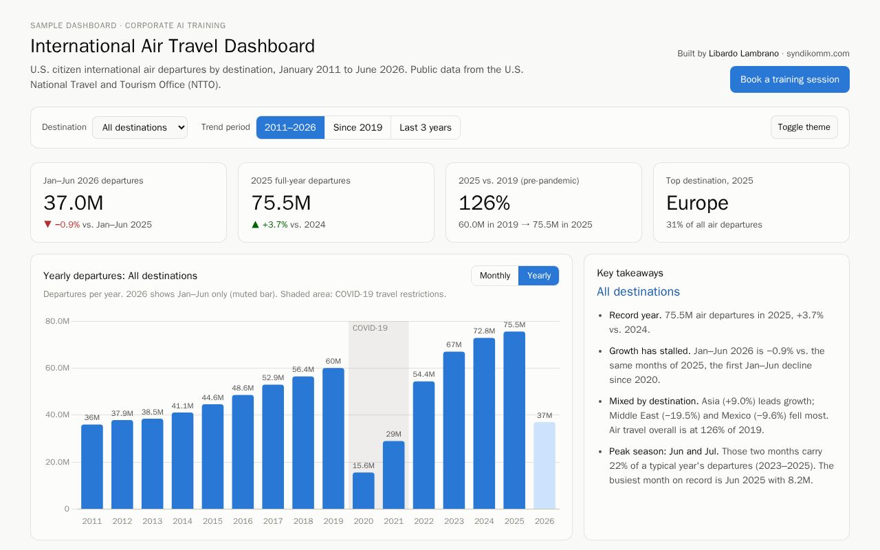Click the 2023 bar labeled 67M

(x=454, y=430)
